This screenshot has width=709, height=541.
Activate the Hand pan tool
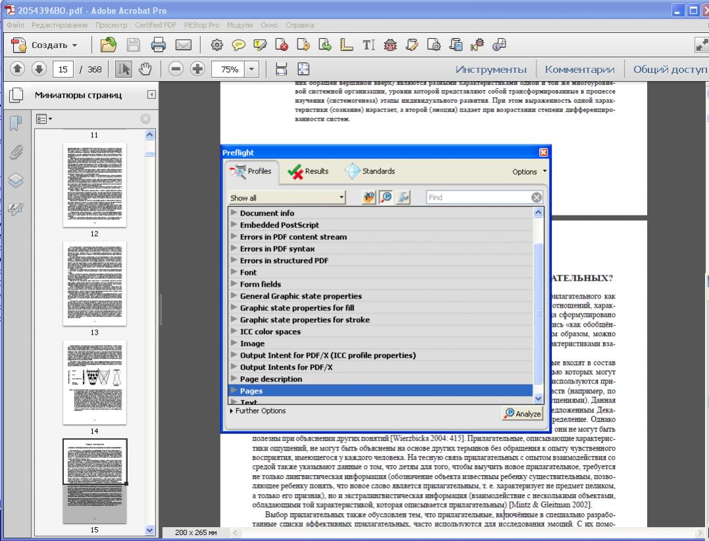click(x=145, y=69)
